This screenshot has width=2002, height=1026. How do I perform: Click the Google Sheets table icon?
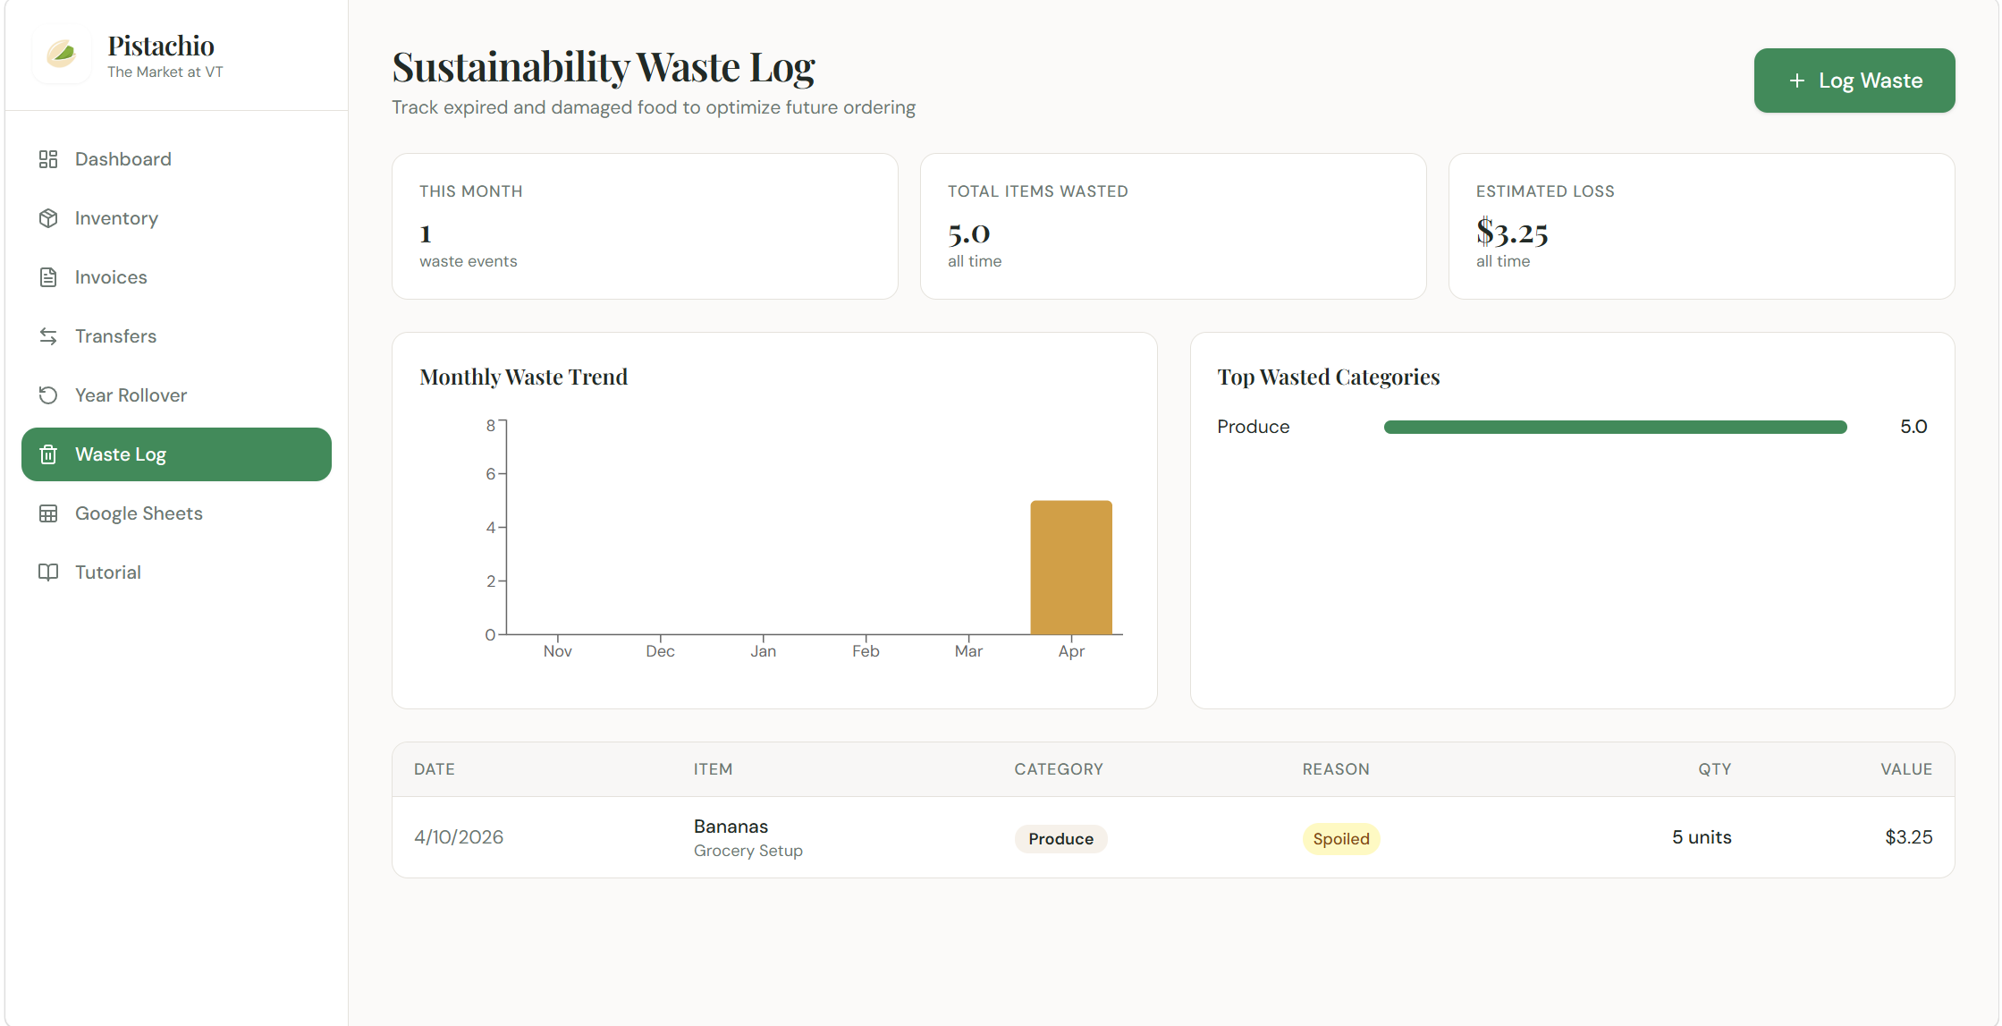pyautogui.click(x=48, y=513)
